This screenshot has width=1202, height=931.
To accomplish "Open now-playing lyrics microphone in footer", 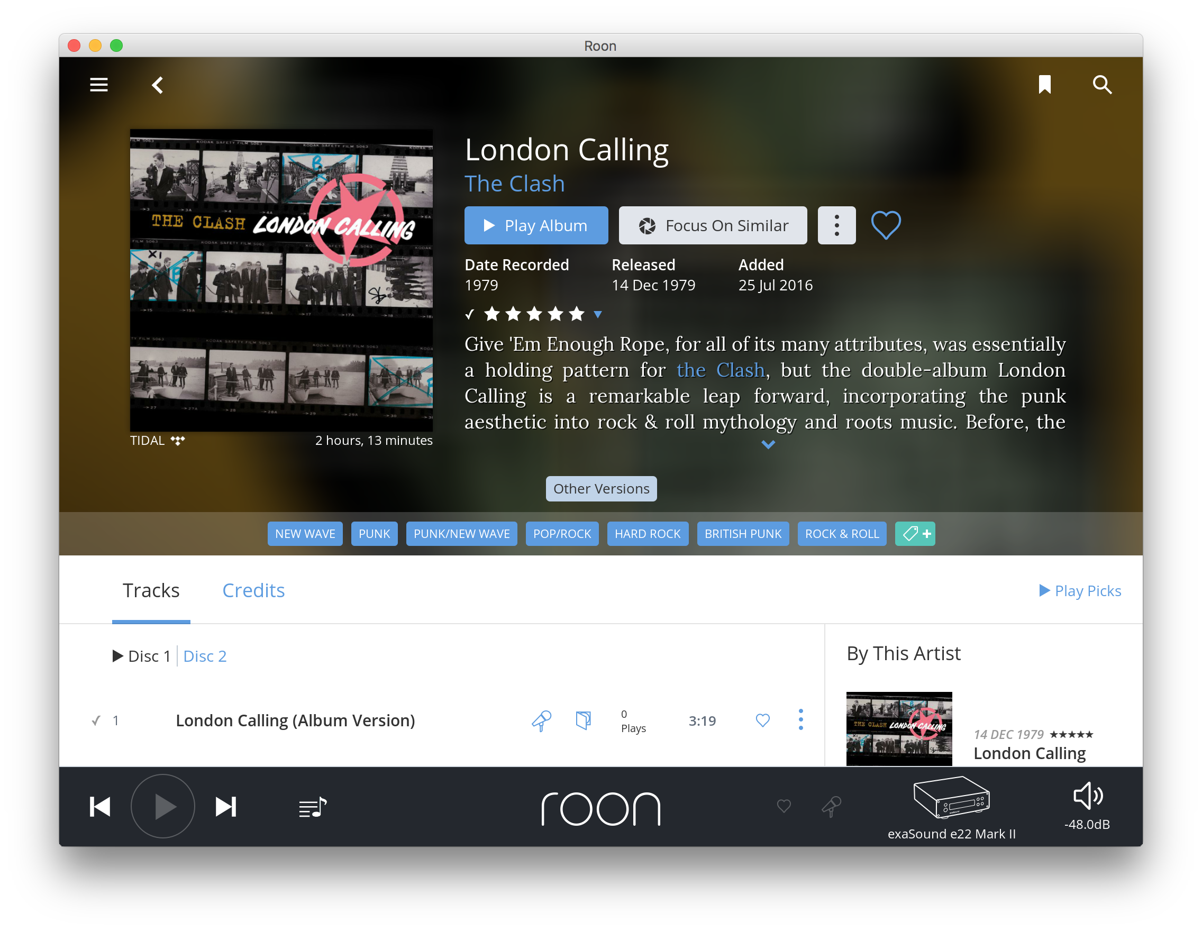I will pos(831,807).
